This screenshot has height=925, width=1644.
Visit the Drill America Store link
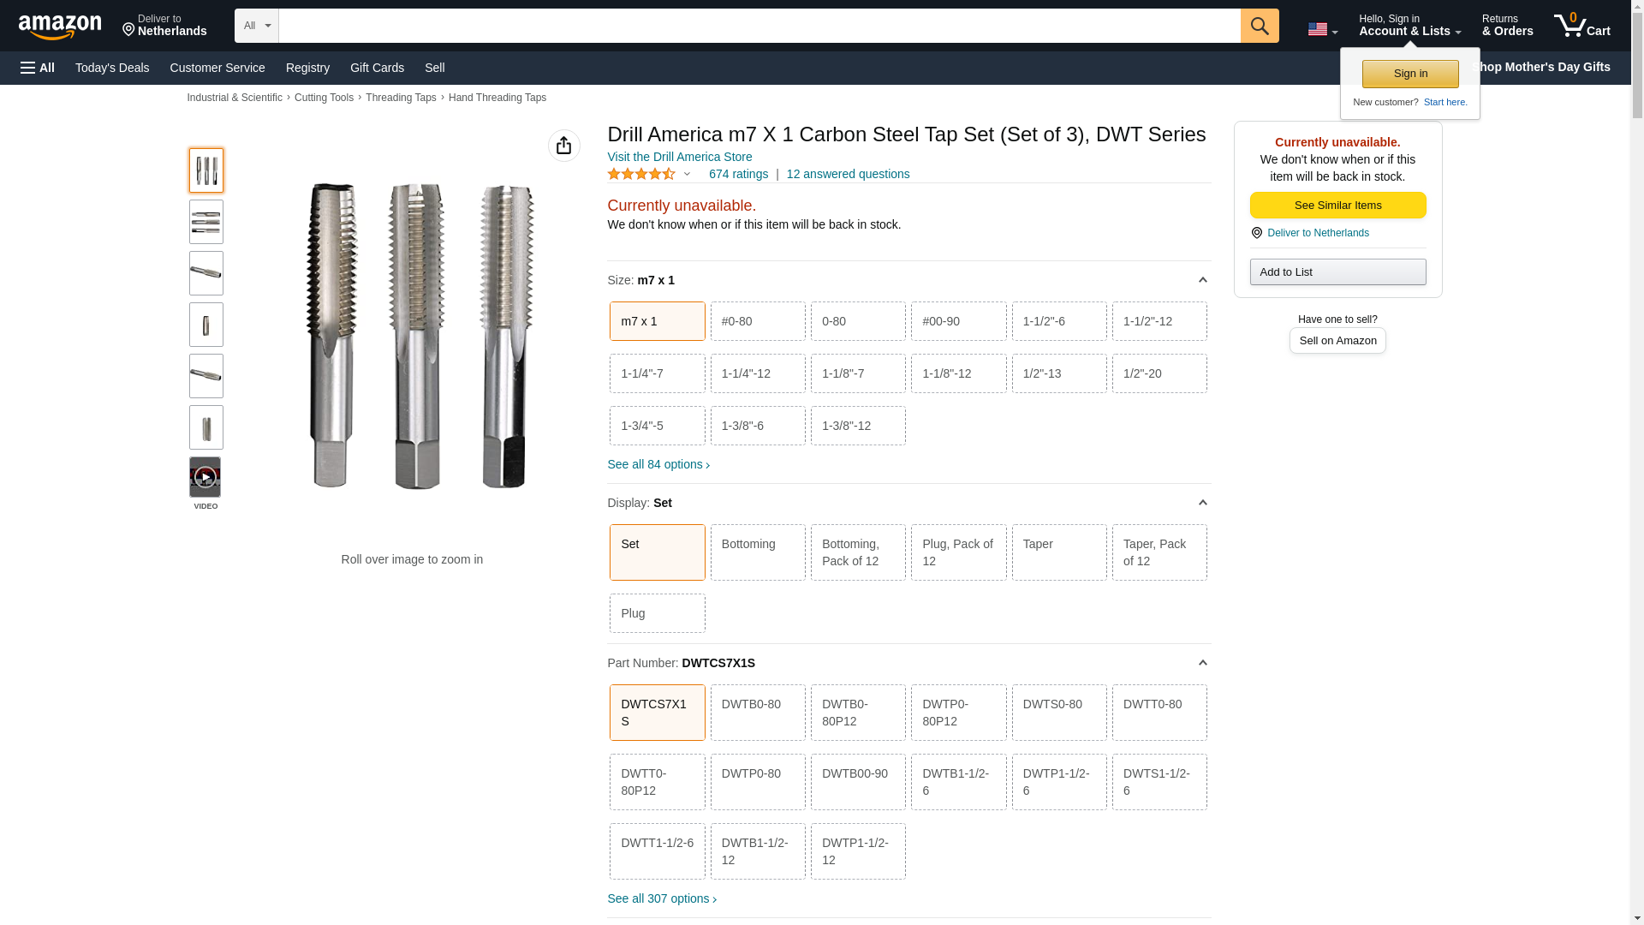click(680, 157)
